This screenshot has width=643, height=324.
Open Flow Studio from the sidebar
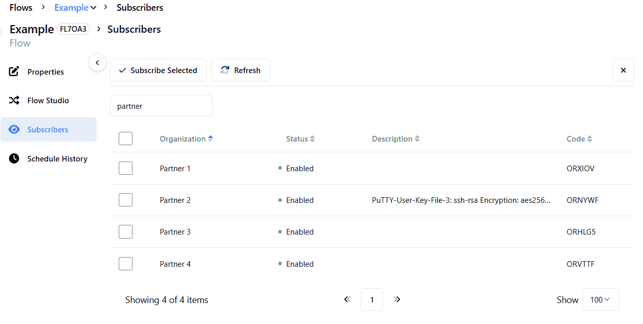(x=48, y=101)
